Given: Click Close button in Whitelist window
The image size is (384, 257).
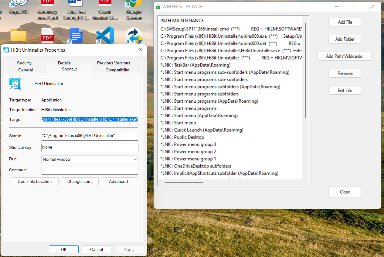Looking at the screenshot, I should coord(345,192).
